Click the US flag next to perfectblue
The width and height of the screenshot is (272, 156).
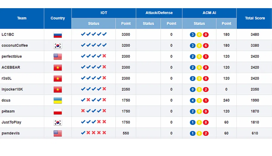[58, 57]
